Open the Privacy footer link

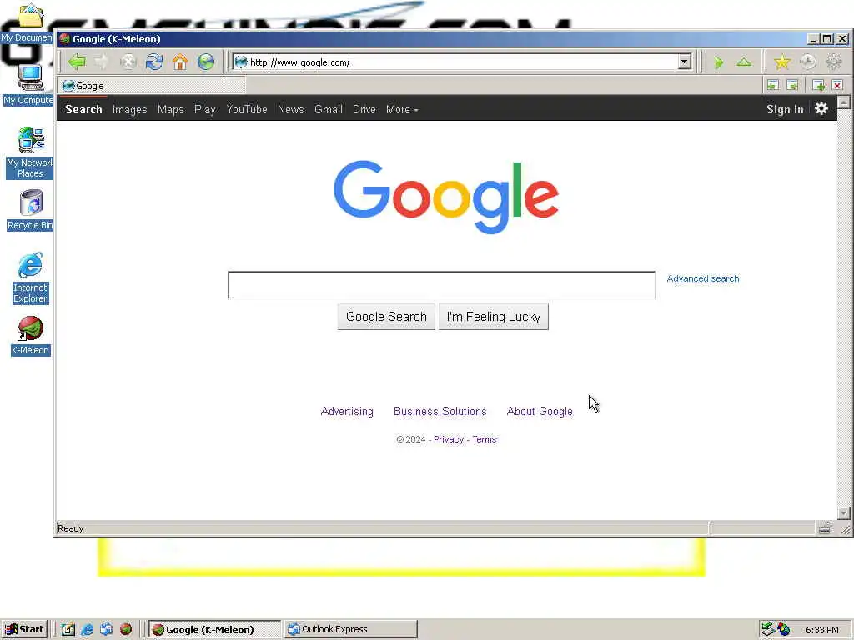pos(448,439)
